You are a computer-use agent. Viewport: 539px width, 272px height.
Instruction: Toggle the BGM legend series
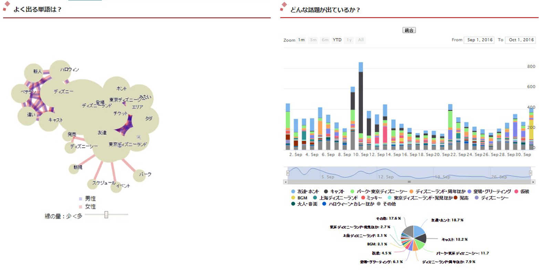click(299, 198)
